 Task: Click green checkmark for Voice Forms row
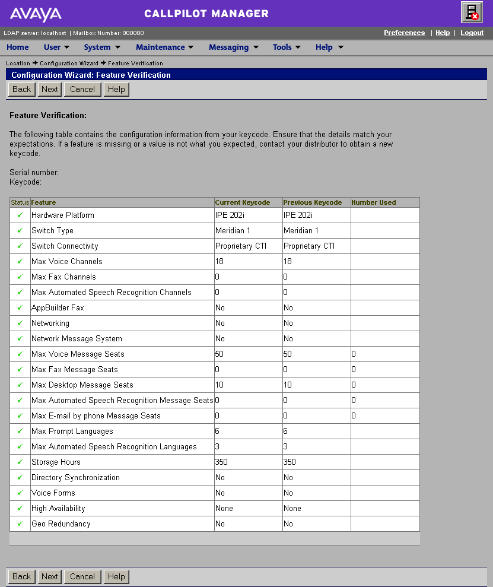(x=20, y=493)
